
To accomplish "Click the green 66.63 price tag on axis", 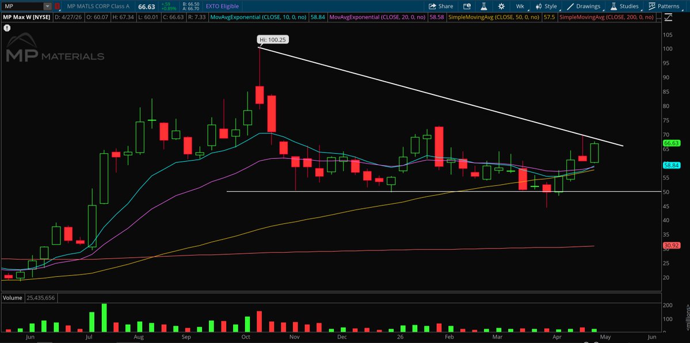I will (x=672, y=143).
